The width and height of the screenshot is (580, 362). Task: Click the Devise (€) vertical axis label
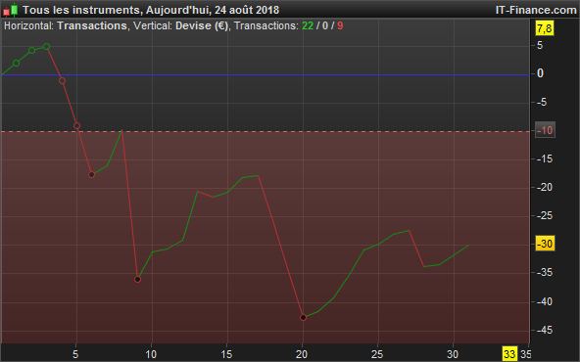[202, 25]
